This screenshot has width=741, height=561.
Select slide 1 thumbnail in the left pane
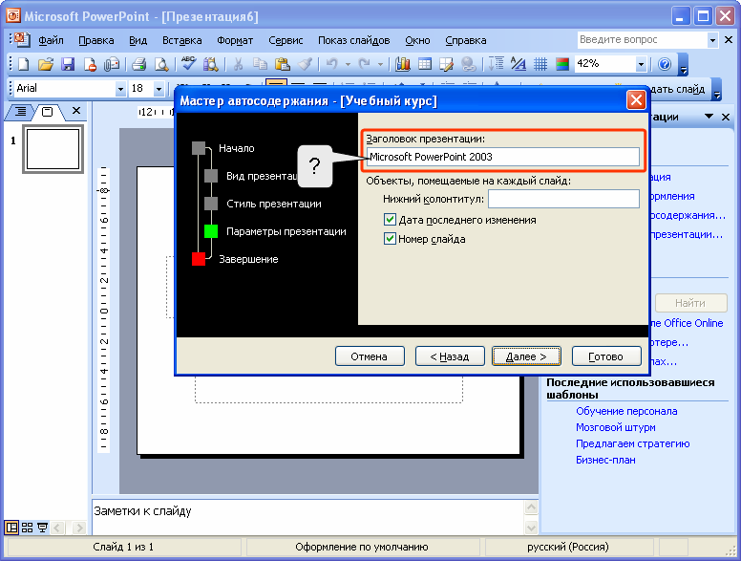click(x=53, y=149)
